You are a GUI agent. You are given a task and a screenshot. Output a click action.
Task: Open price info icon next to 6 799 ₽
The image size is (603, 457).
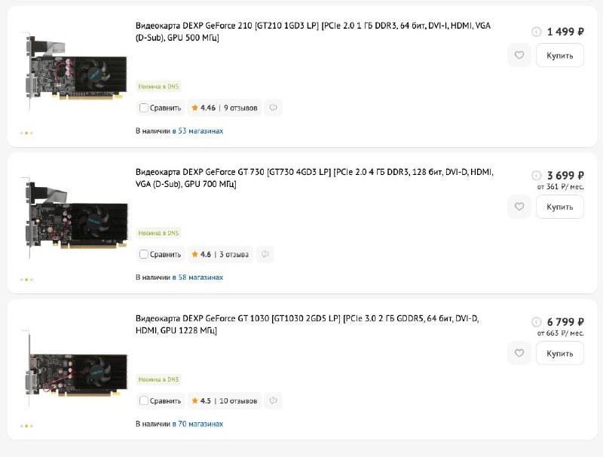[537, 322]
